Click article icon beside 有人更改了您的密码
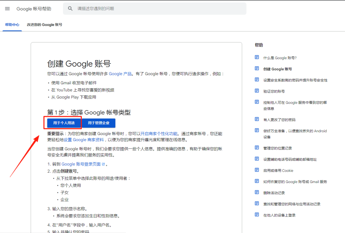 click(x=257, y=119)
